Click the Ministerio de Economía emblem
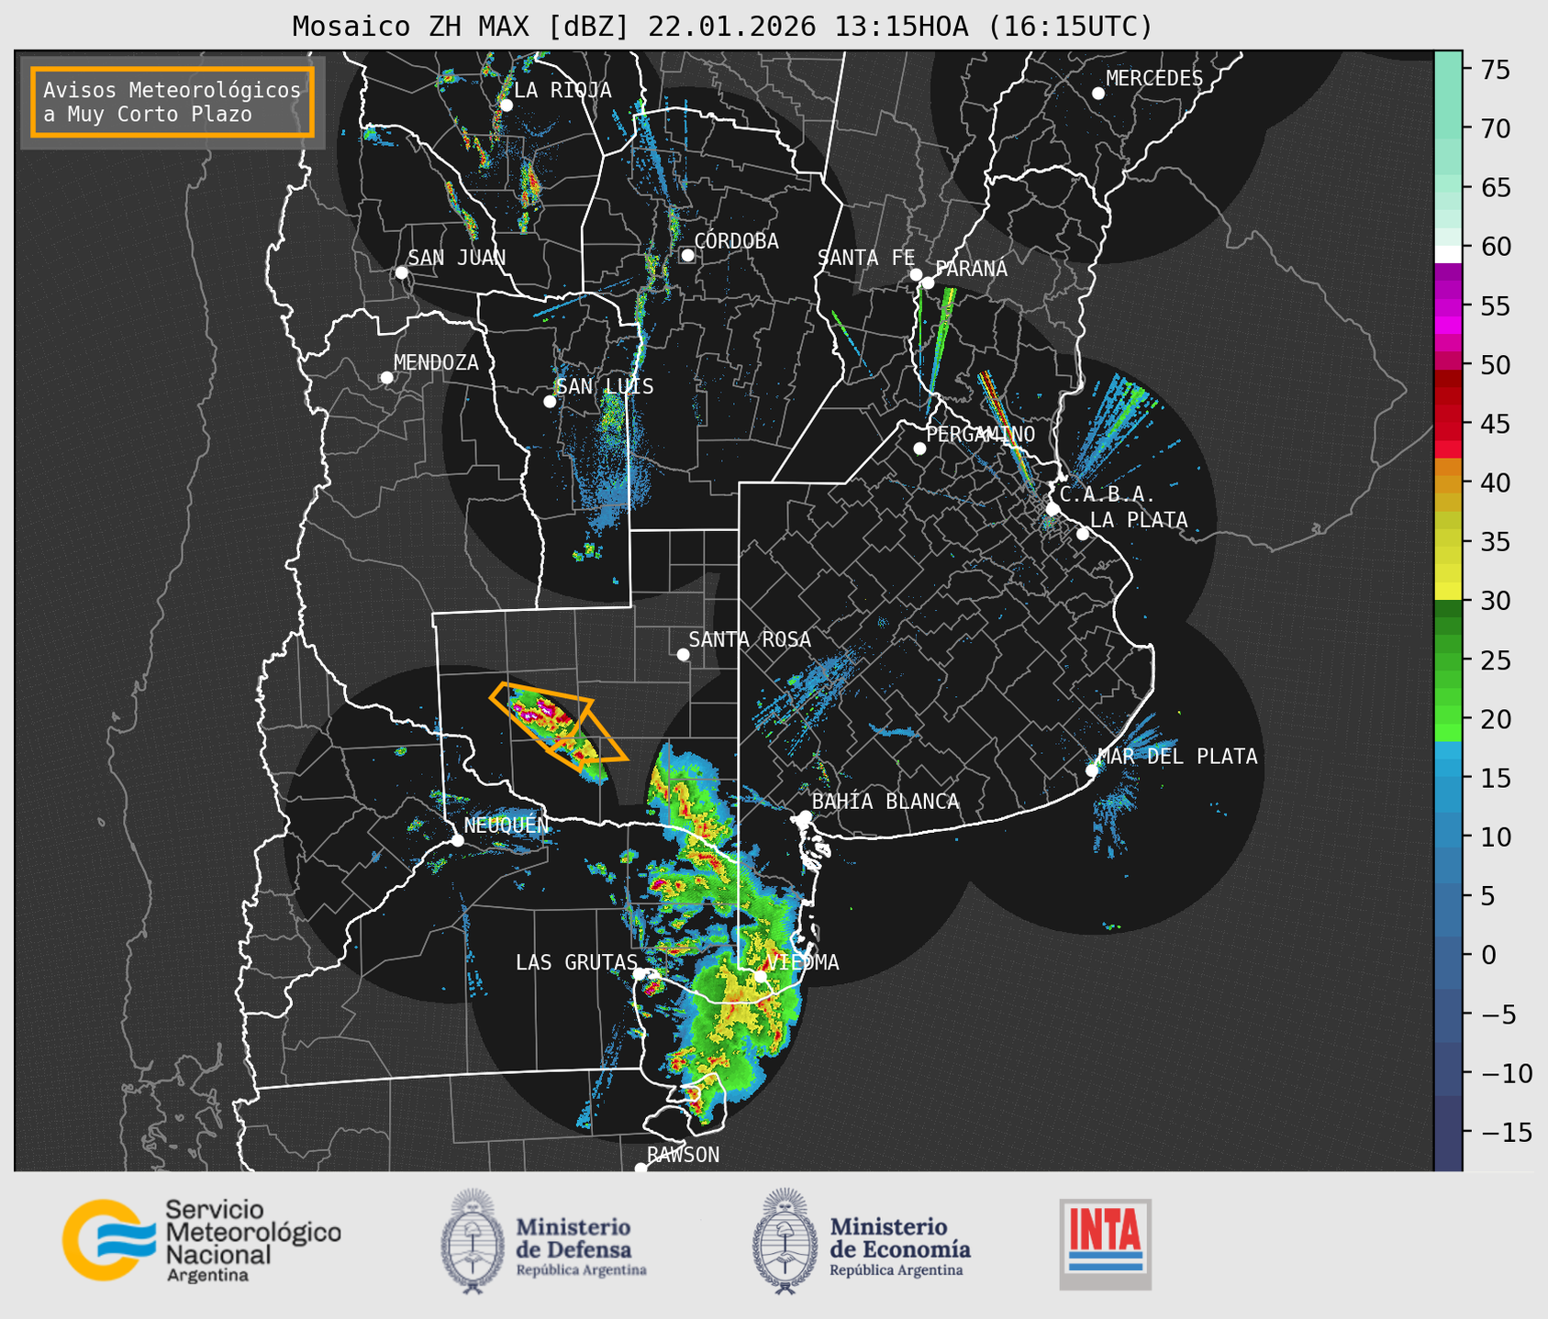This screenshot has width=1548, height=1319. [785, 1242]
